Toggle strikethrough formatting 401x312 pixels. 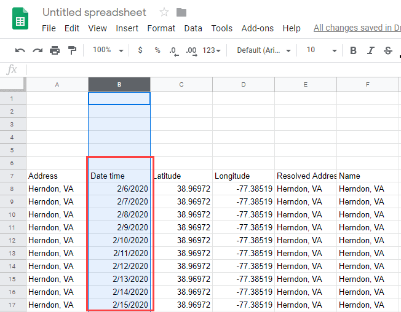387,50
